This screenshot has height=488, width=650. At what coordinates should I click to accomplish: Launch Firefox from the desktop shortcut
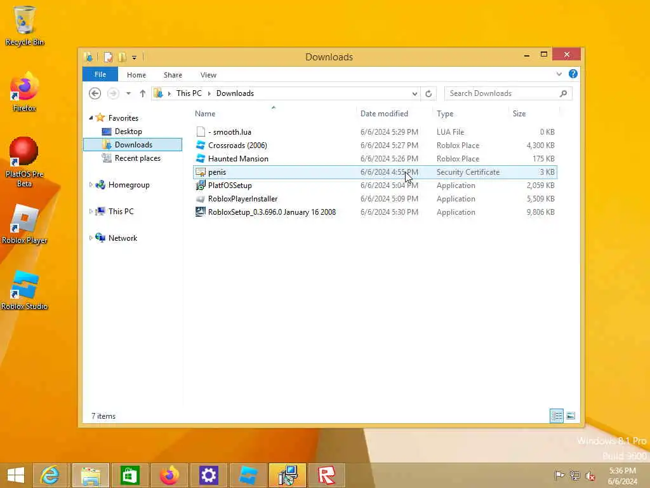pos(25,92)
